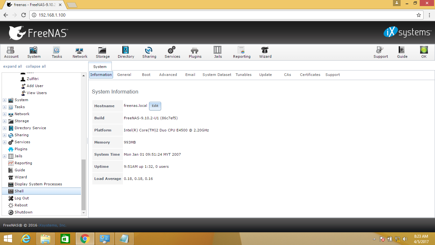Expand the Storage tree node
435x245 pixels.
4,121
